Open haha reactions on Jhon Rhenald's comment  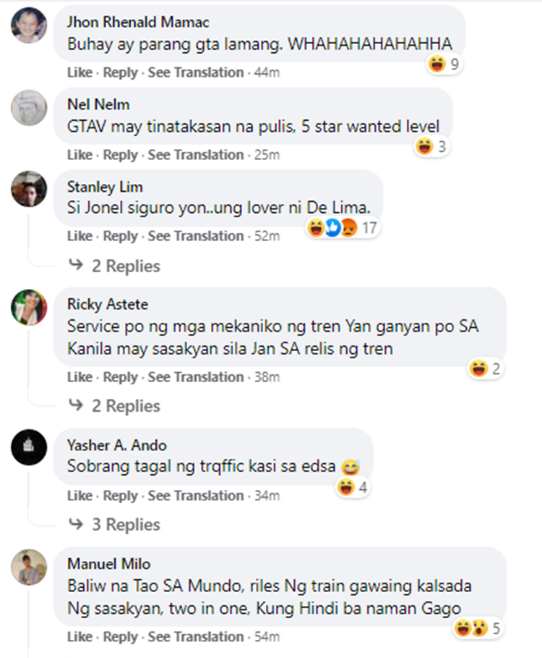point(444,64)
